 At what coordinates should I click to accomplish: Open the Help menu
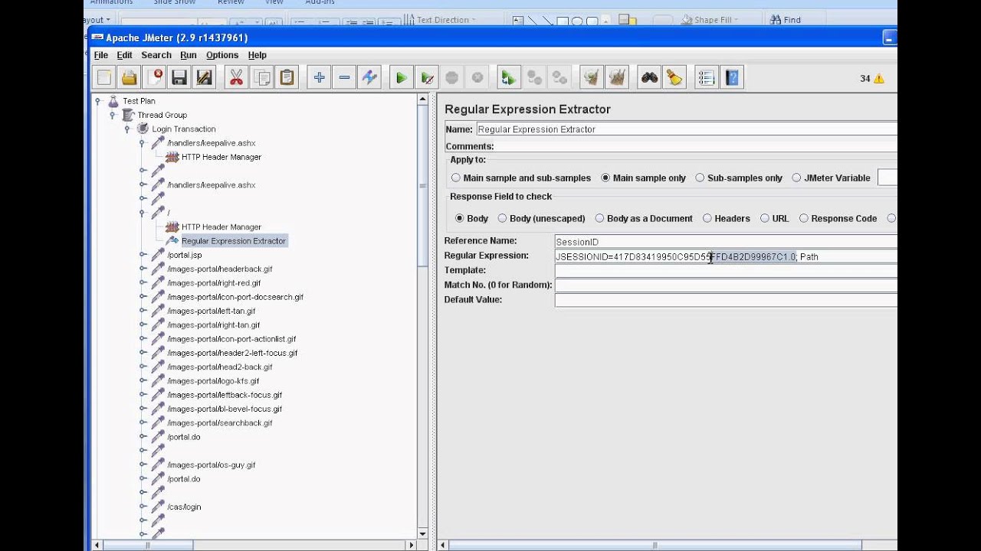(258, 55)
